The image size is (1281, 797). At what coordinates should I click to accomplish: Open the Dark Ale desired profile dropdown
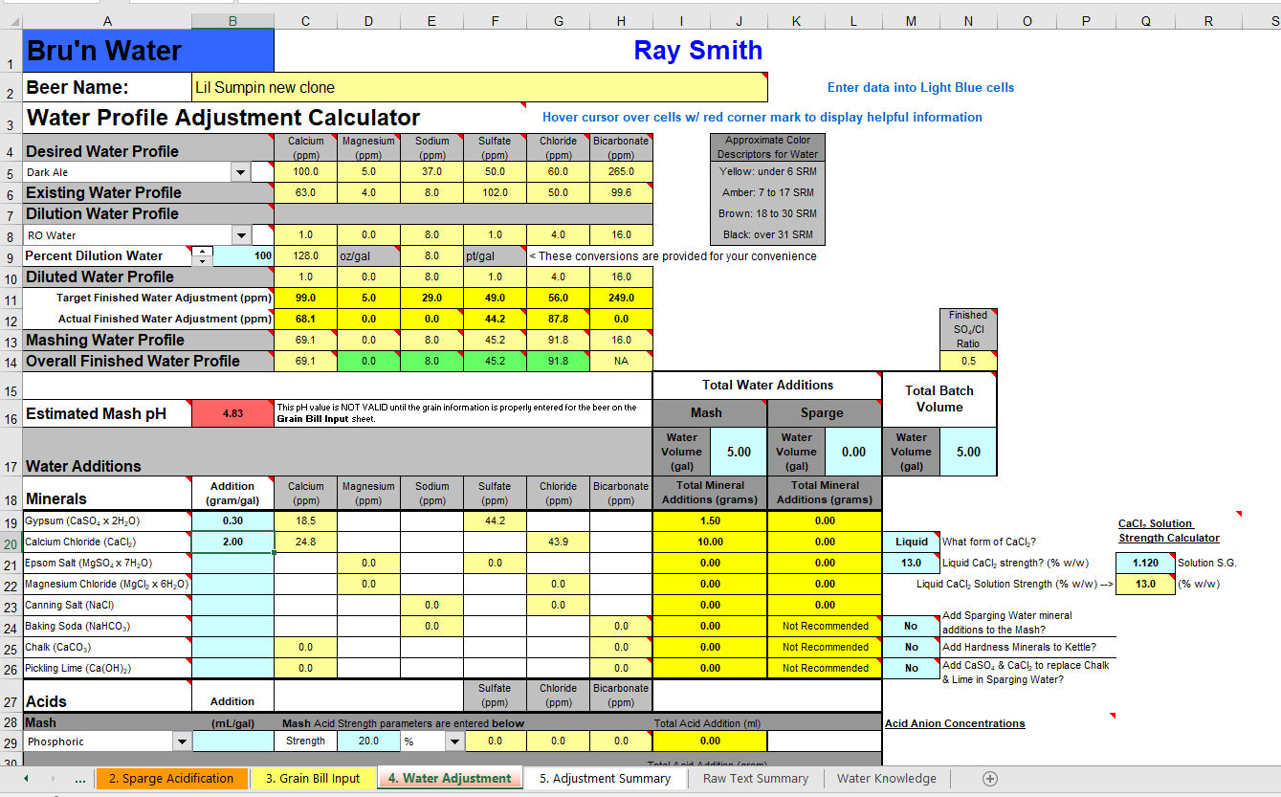[x=239, y=172]
